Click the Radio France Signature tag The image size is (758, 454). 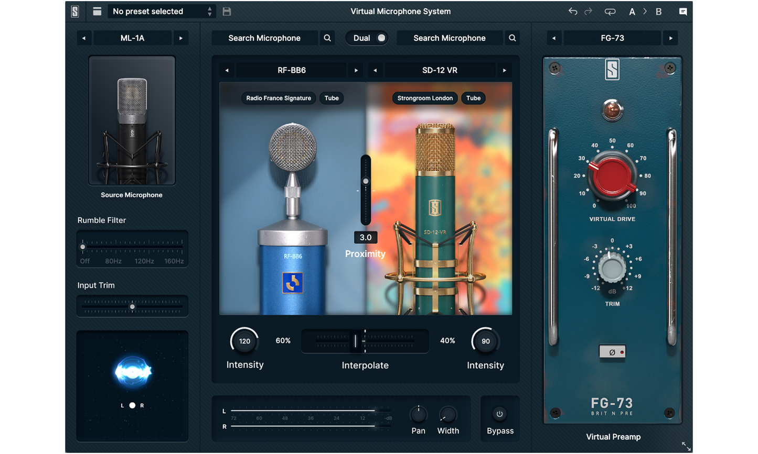[x=279, y=98]
